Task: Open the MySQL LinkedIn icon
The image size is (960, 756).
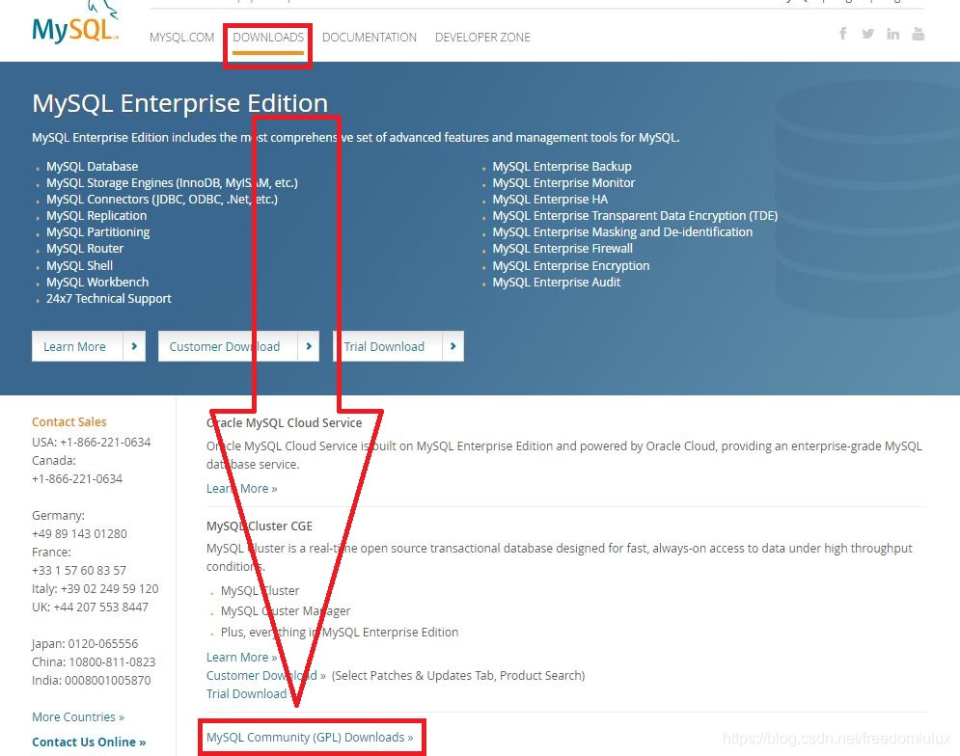Action: [892, 34]
